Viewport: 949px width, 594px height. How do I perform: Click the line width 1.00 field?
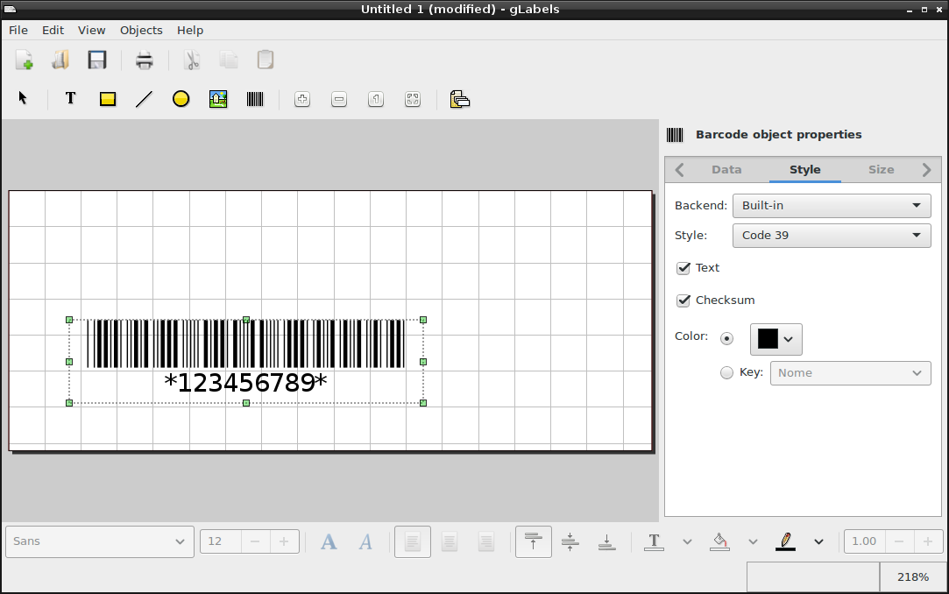(865, 541)
